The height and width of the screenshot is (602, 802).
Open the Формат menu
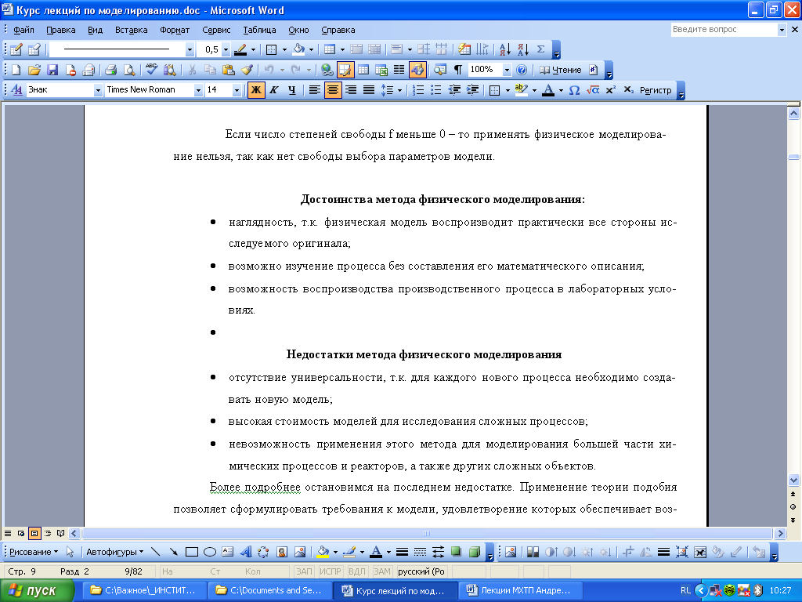(175, 30)
